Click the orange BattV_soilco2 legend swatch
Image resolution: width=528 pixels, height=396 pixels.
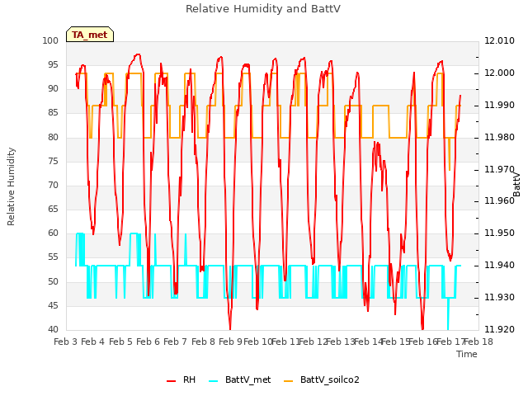point(288,381)
